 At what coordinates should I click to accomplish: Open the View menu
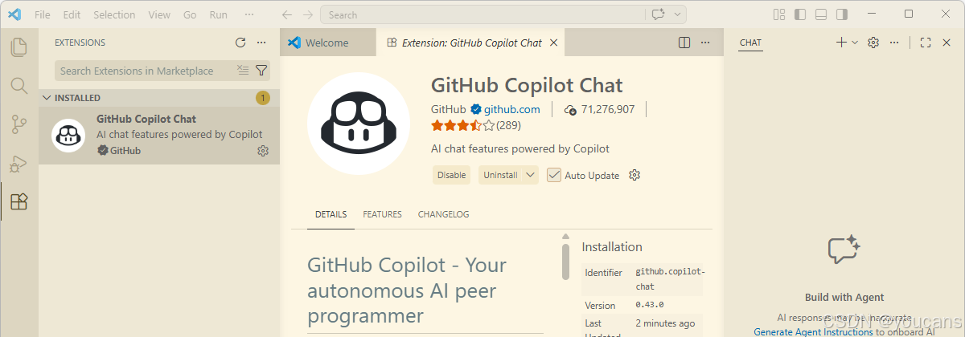(x=159, y=14)
